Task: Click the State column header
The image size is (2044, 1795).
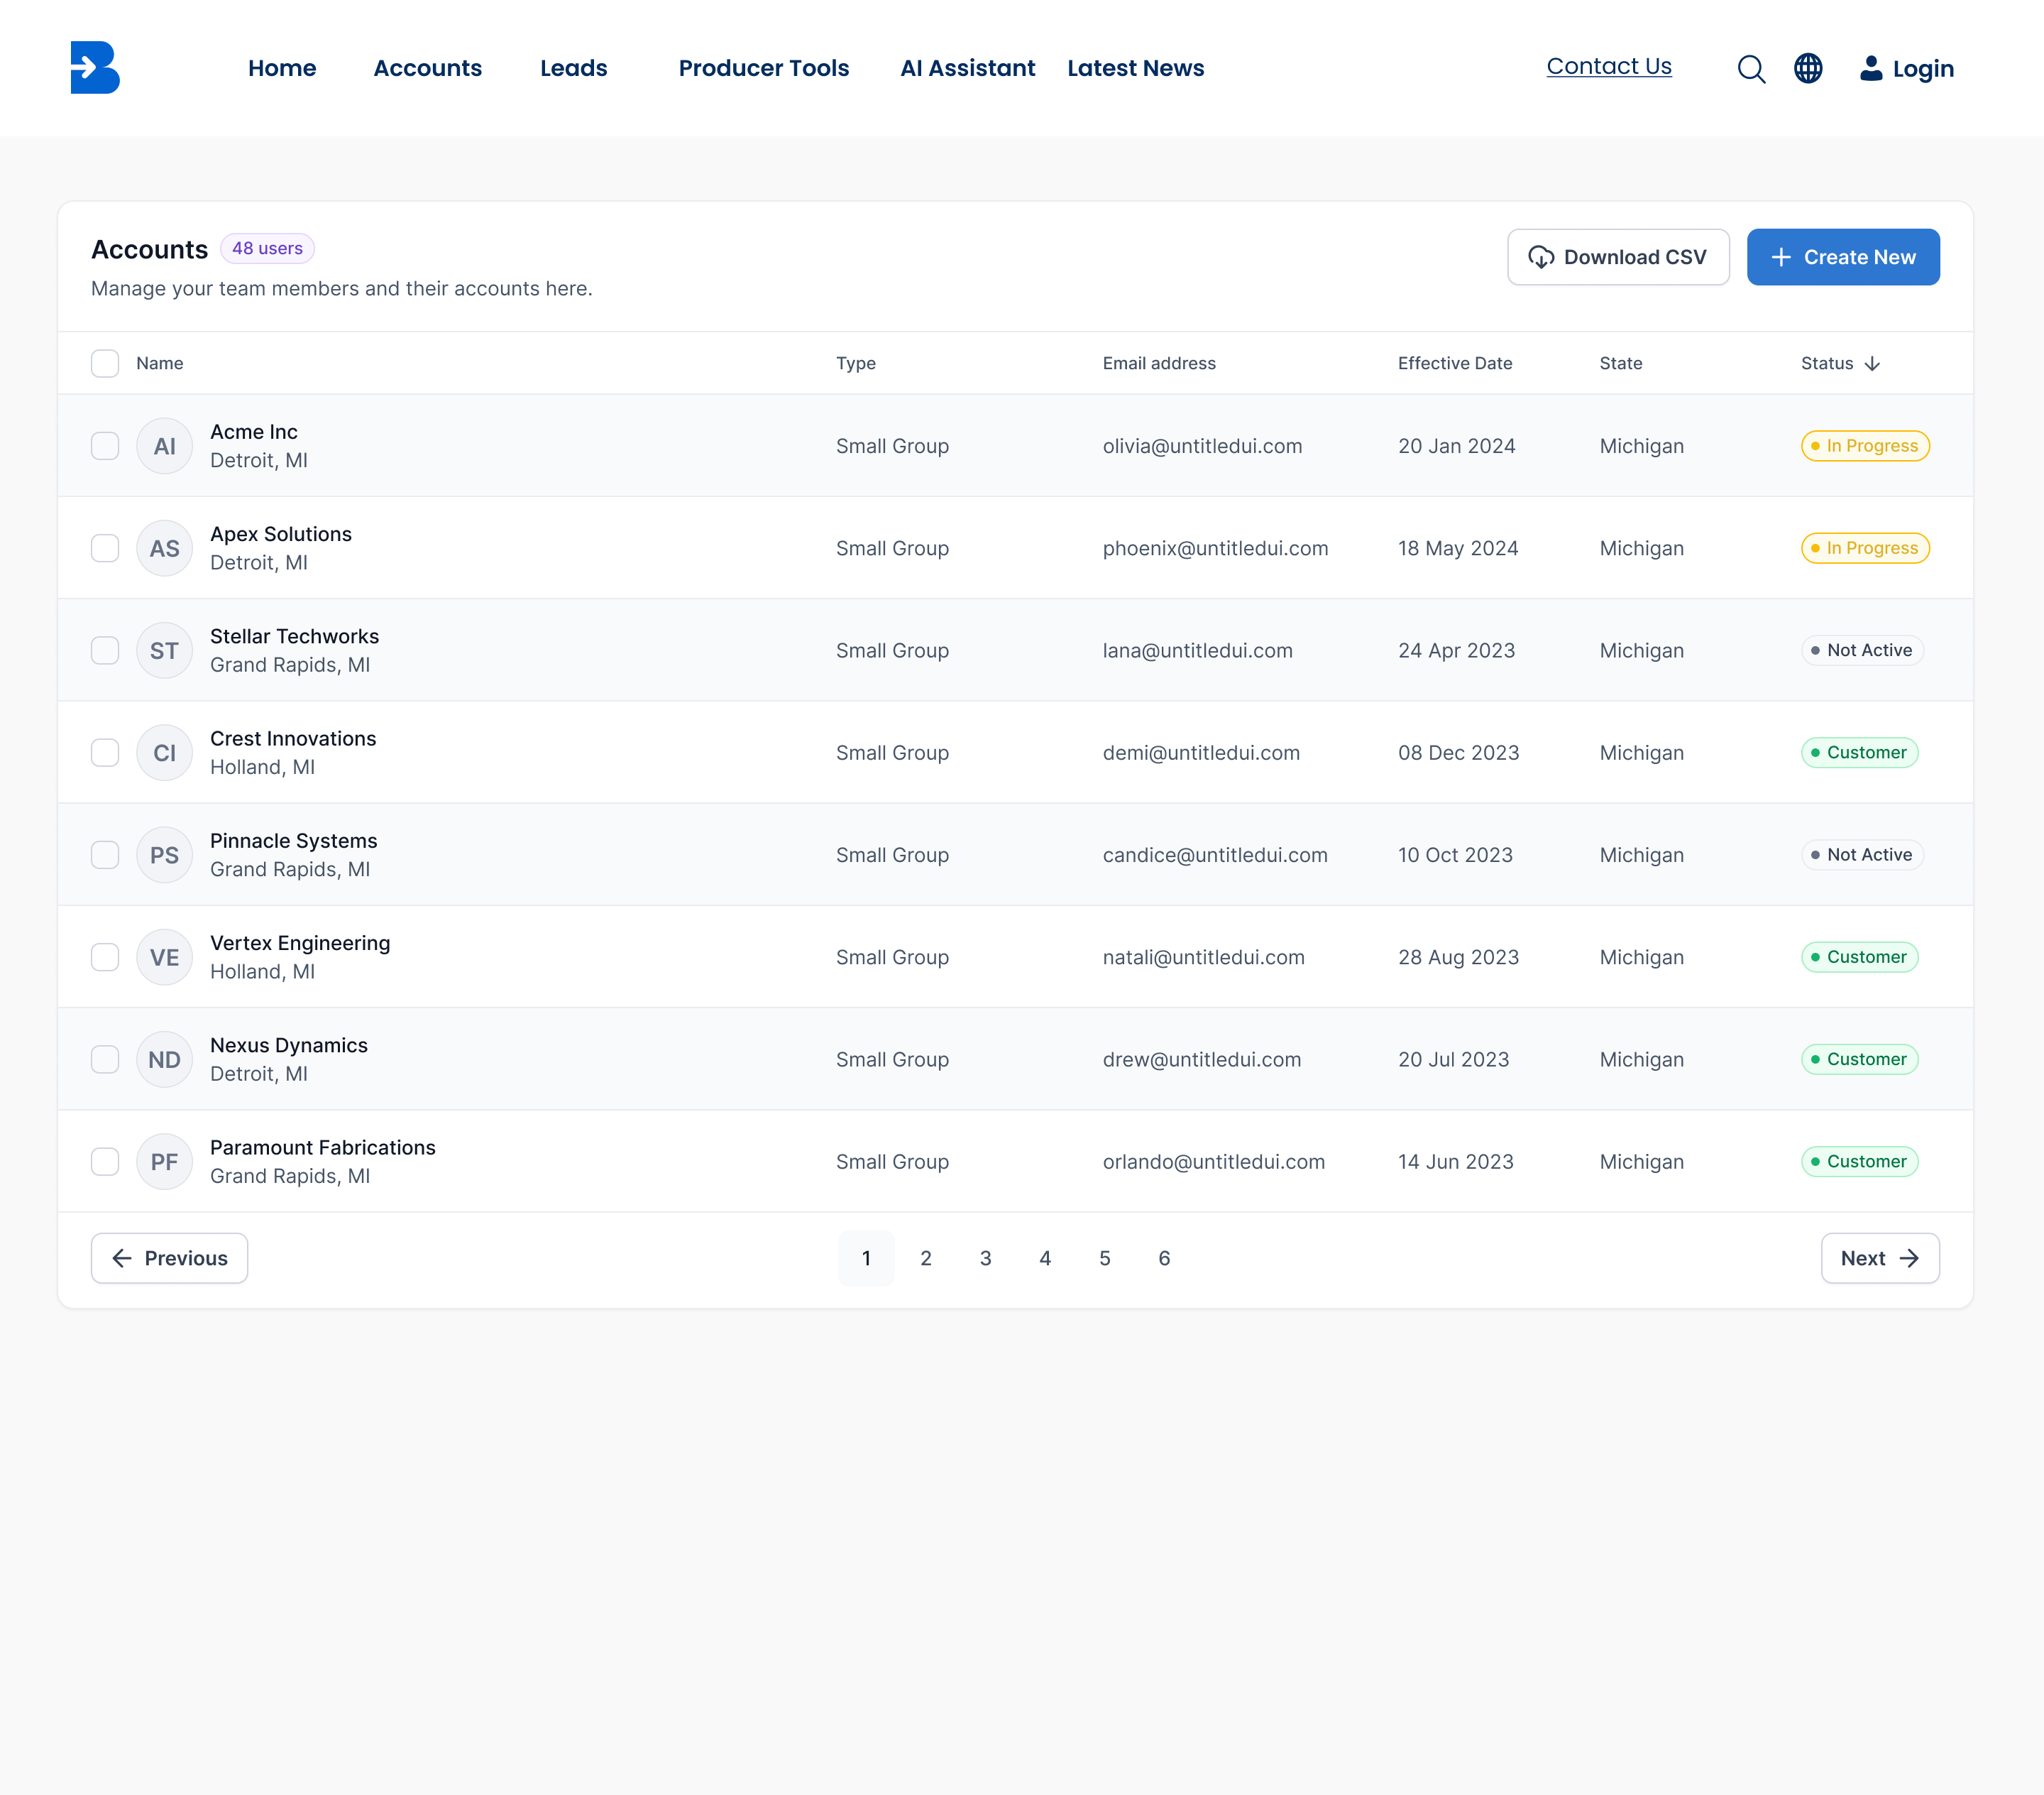Action: [1620, 364]
